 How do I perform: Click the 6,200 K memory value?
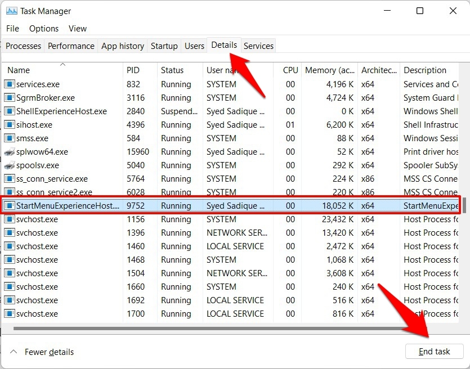coord(340,125)
